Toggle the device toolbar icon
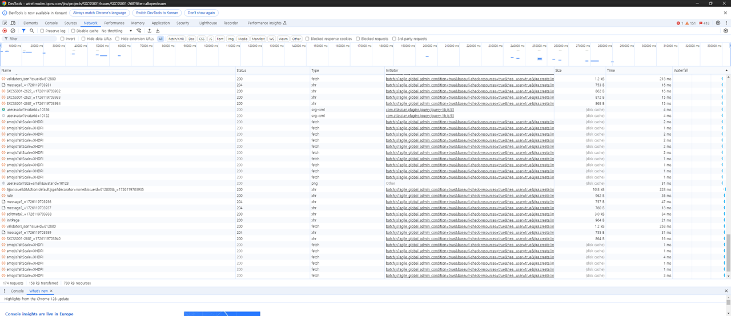731x316 pixels. coord(13,23)
